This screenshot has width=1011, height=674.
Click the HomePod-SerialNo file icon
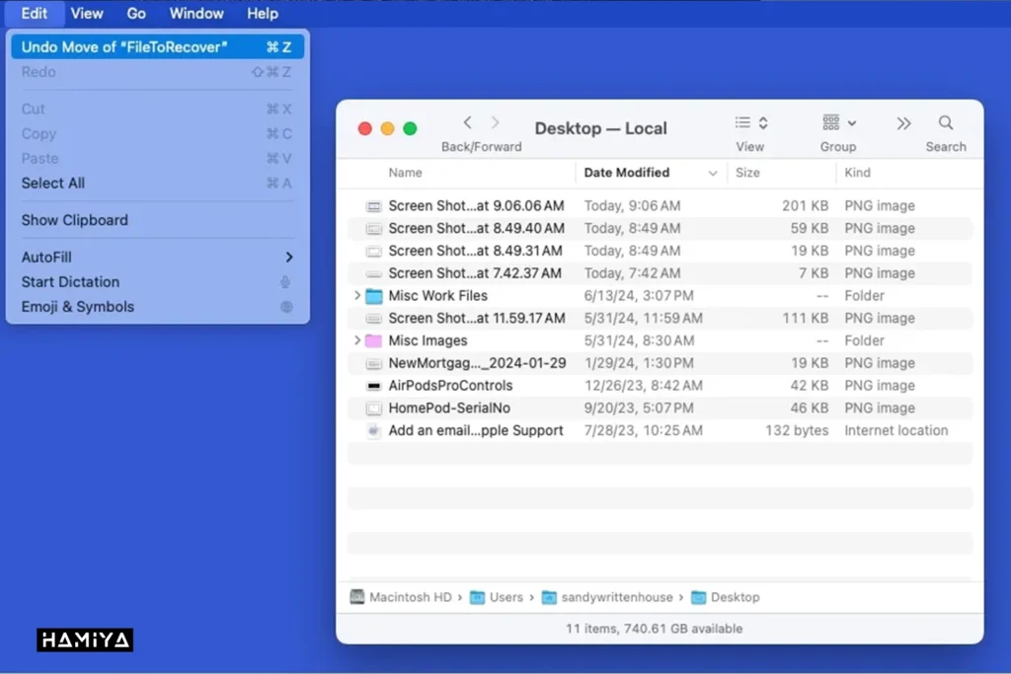click(x=374, y=409)
